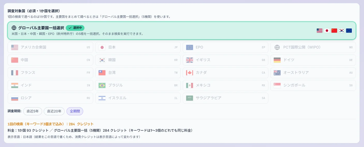Click the US flag in the global banner

pyautogui.click(x=320, y=31)
